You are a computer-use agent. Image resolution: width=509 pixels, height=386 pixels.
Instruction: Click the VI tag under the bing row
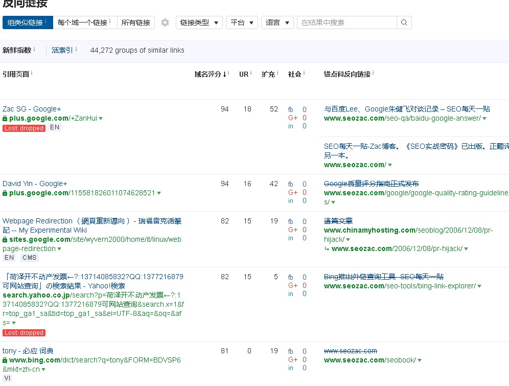(7, 378)
